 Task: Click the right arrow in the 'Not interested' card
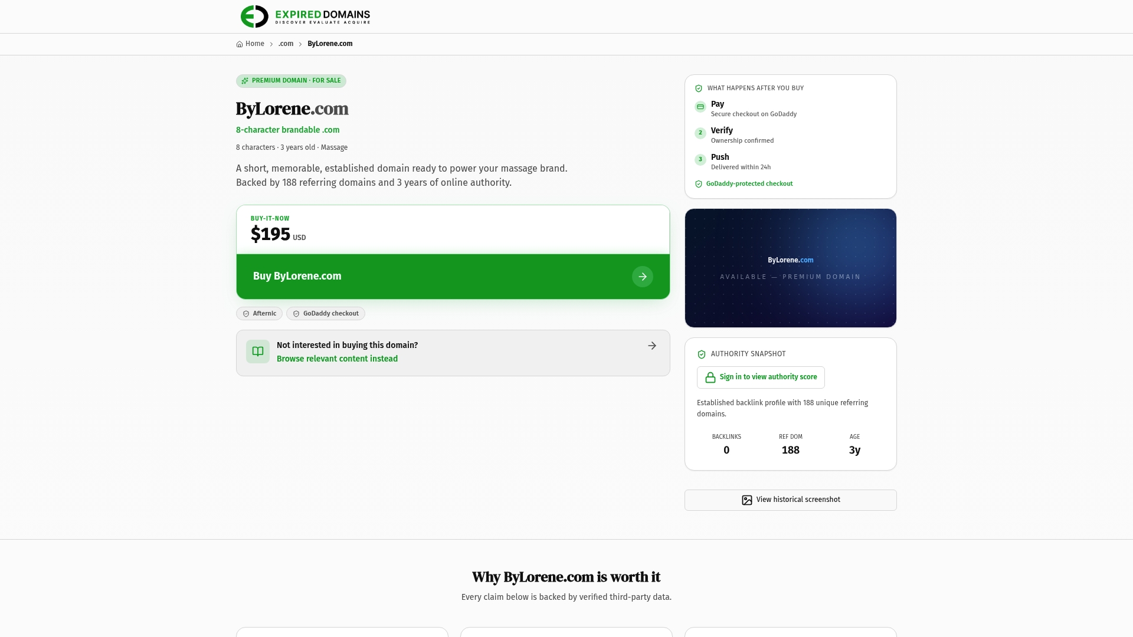click(x=652, y=346)
